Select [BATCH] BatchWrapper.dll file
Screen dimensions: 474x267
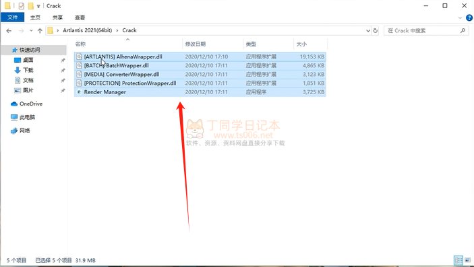200,65
